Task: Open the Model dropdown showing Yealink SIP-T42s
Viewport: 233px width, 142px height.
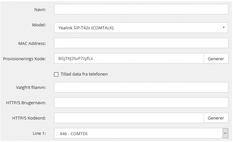Action: (x=137, y=28)
